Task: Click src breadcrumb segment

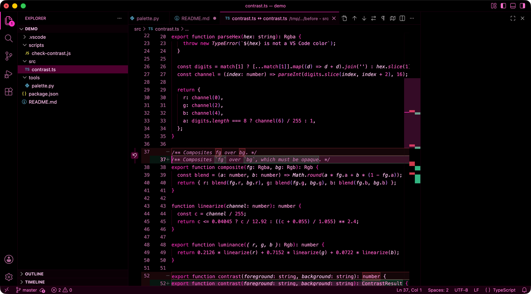Action: click(x=138, y=29)
